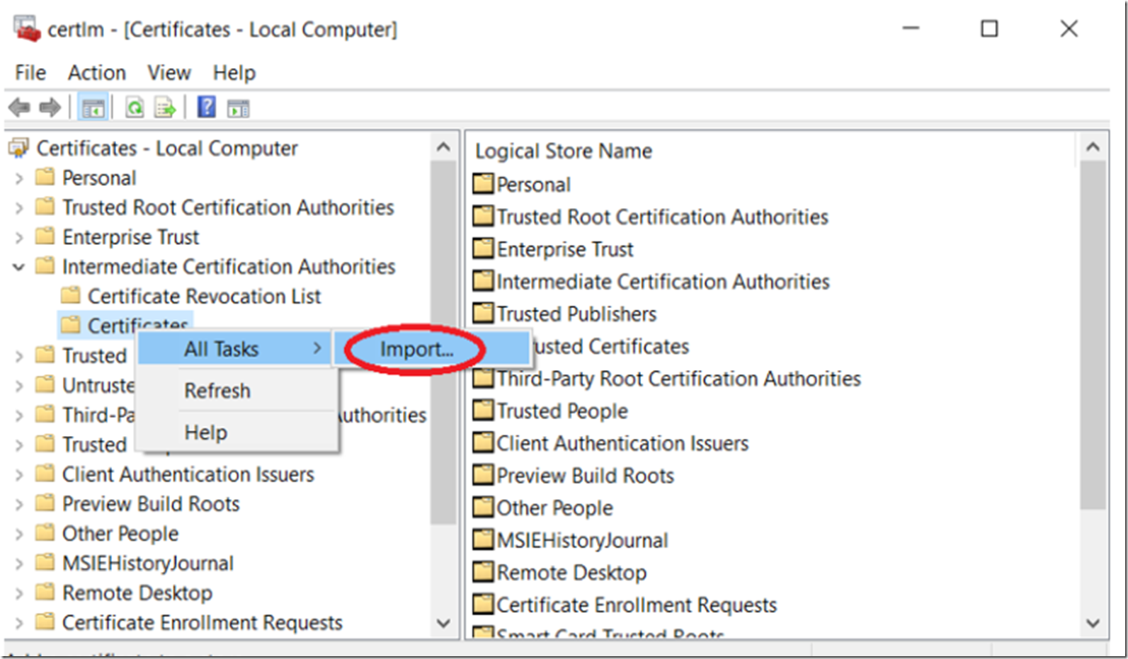
Task: Click the Certificates - Local Computer root icon
Action: pyautogui.click(x=18, y=148)
